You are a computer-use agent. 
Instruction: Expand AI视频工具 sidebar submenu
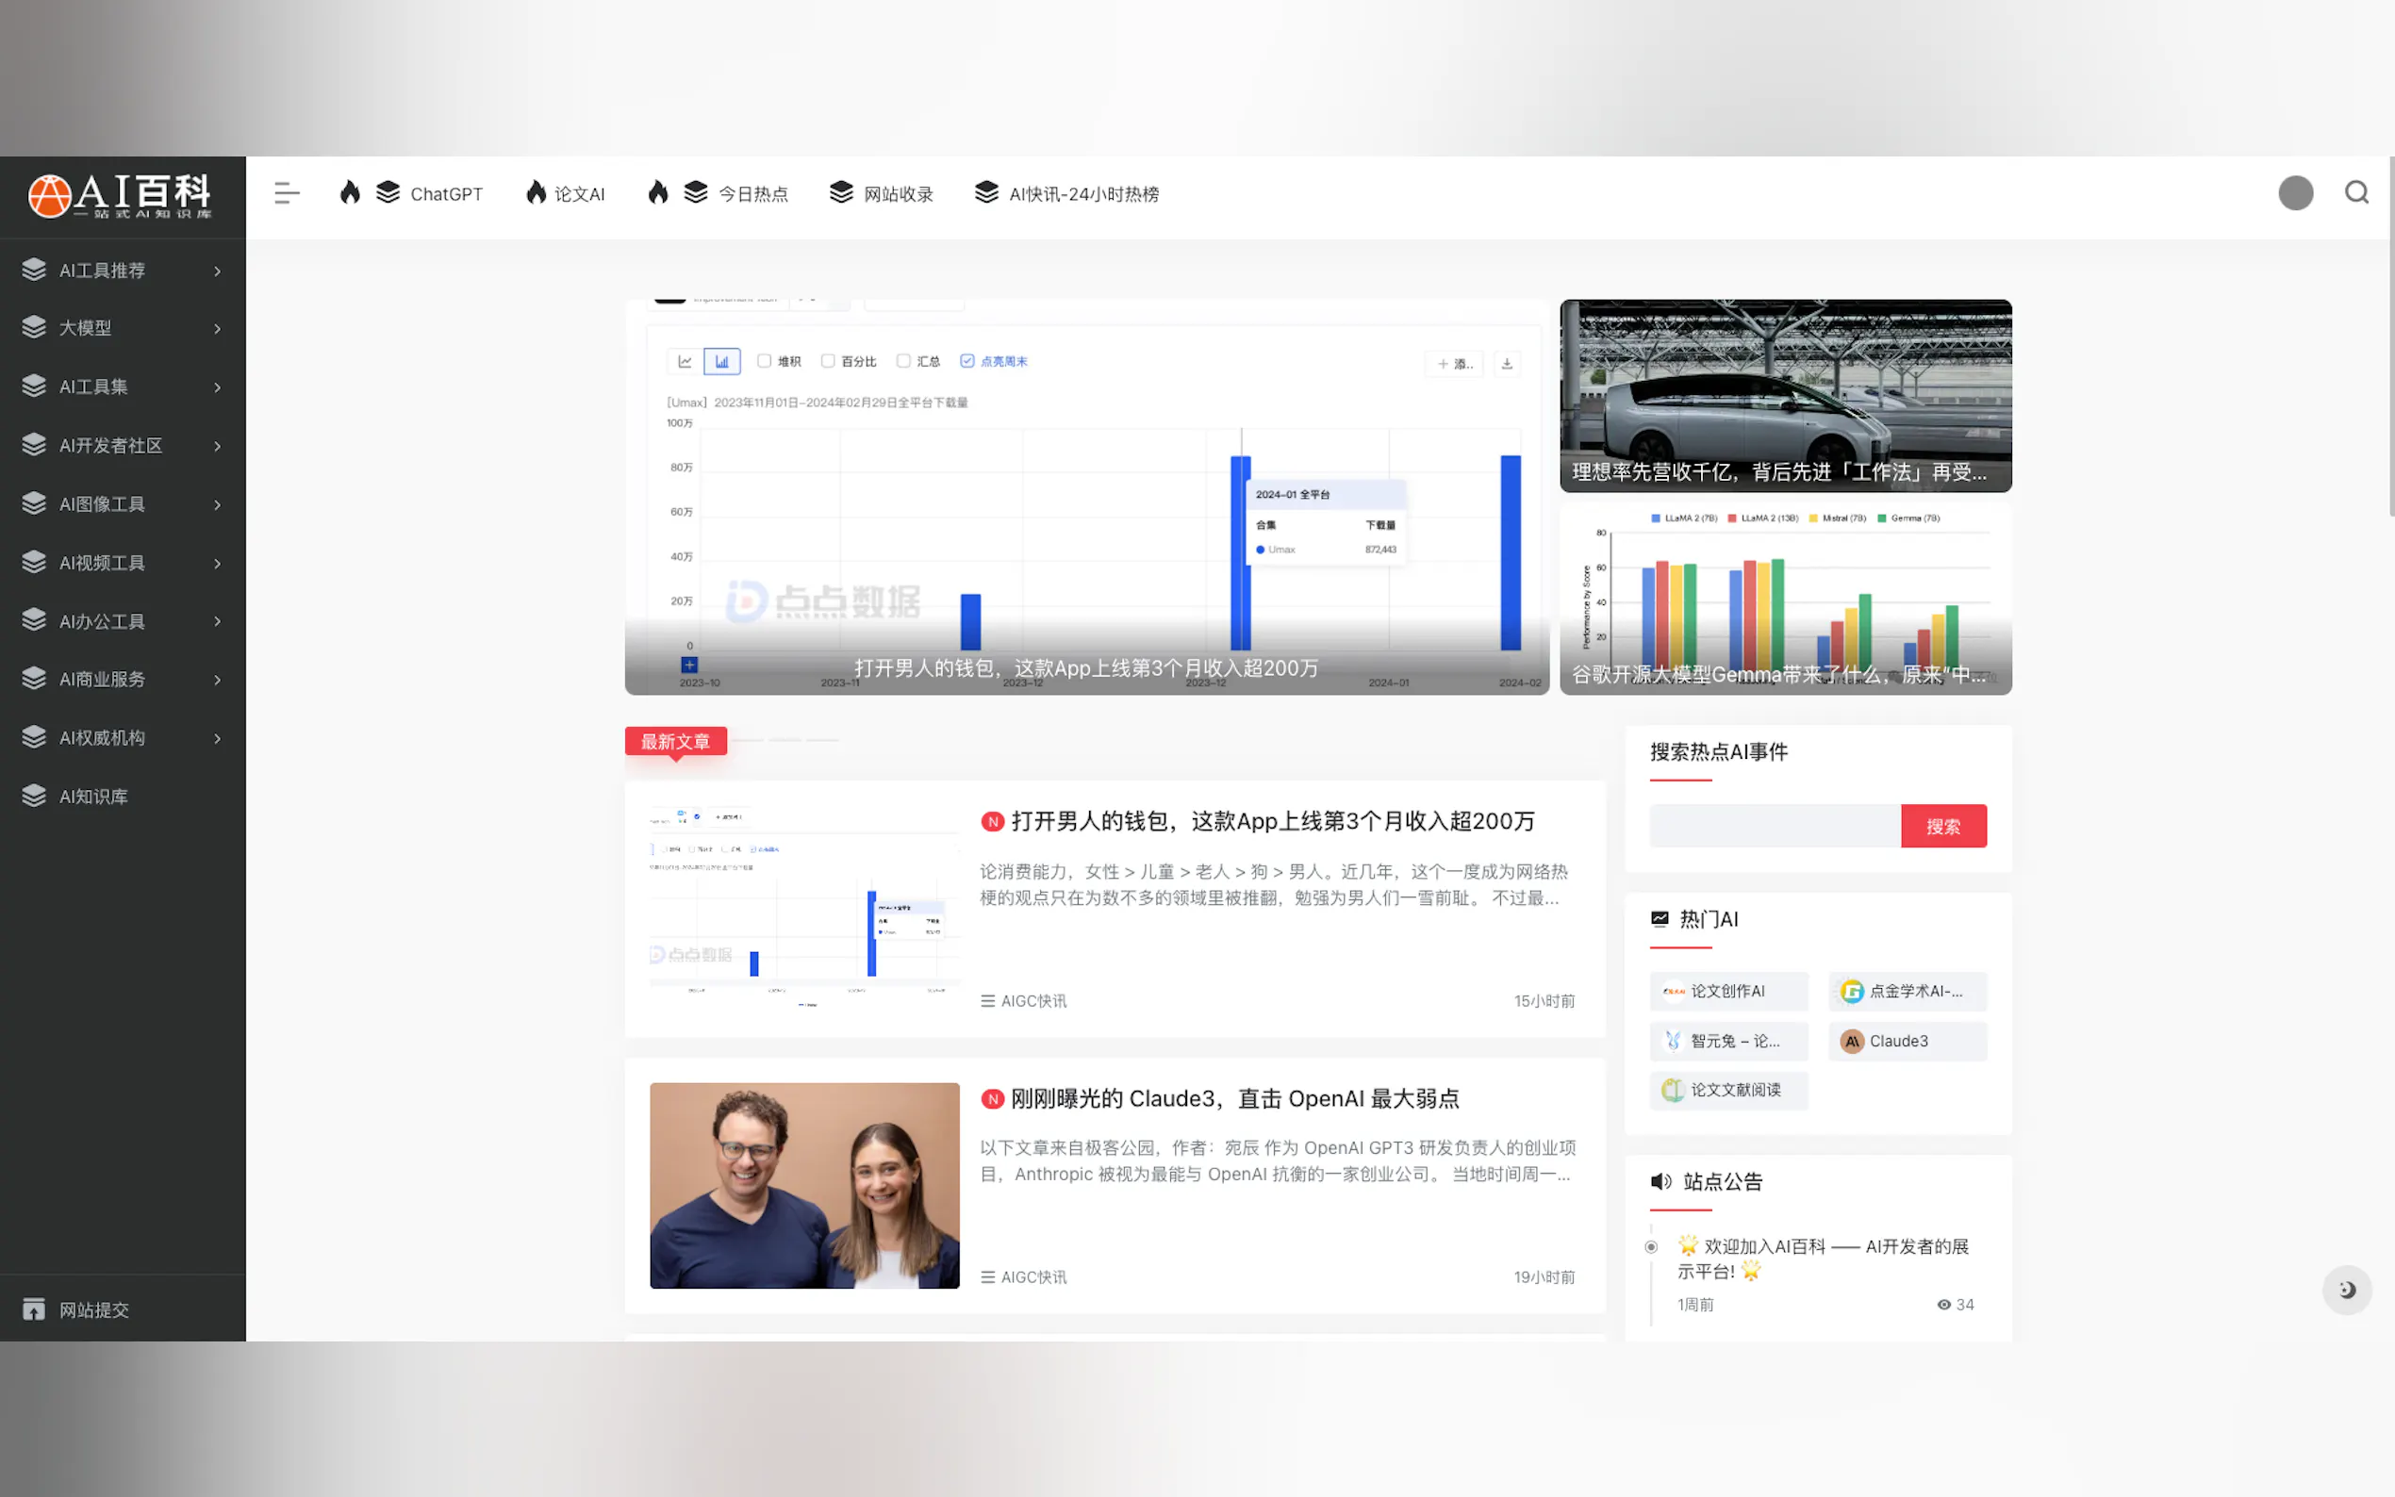[x=102, y=563]
